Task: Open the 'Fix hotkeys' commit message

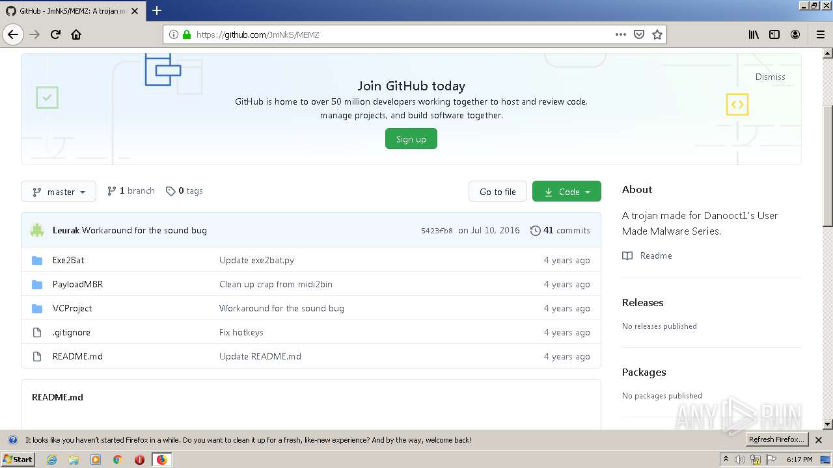Action: 241,332
